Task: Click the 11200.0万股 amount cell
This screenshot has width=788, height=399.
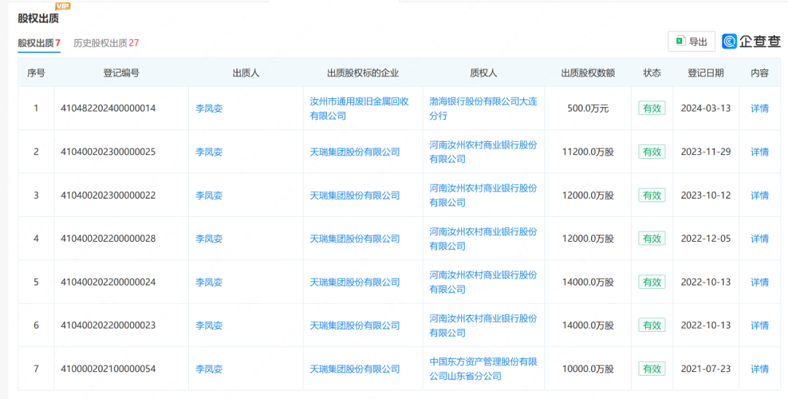Action: [588, 152]
